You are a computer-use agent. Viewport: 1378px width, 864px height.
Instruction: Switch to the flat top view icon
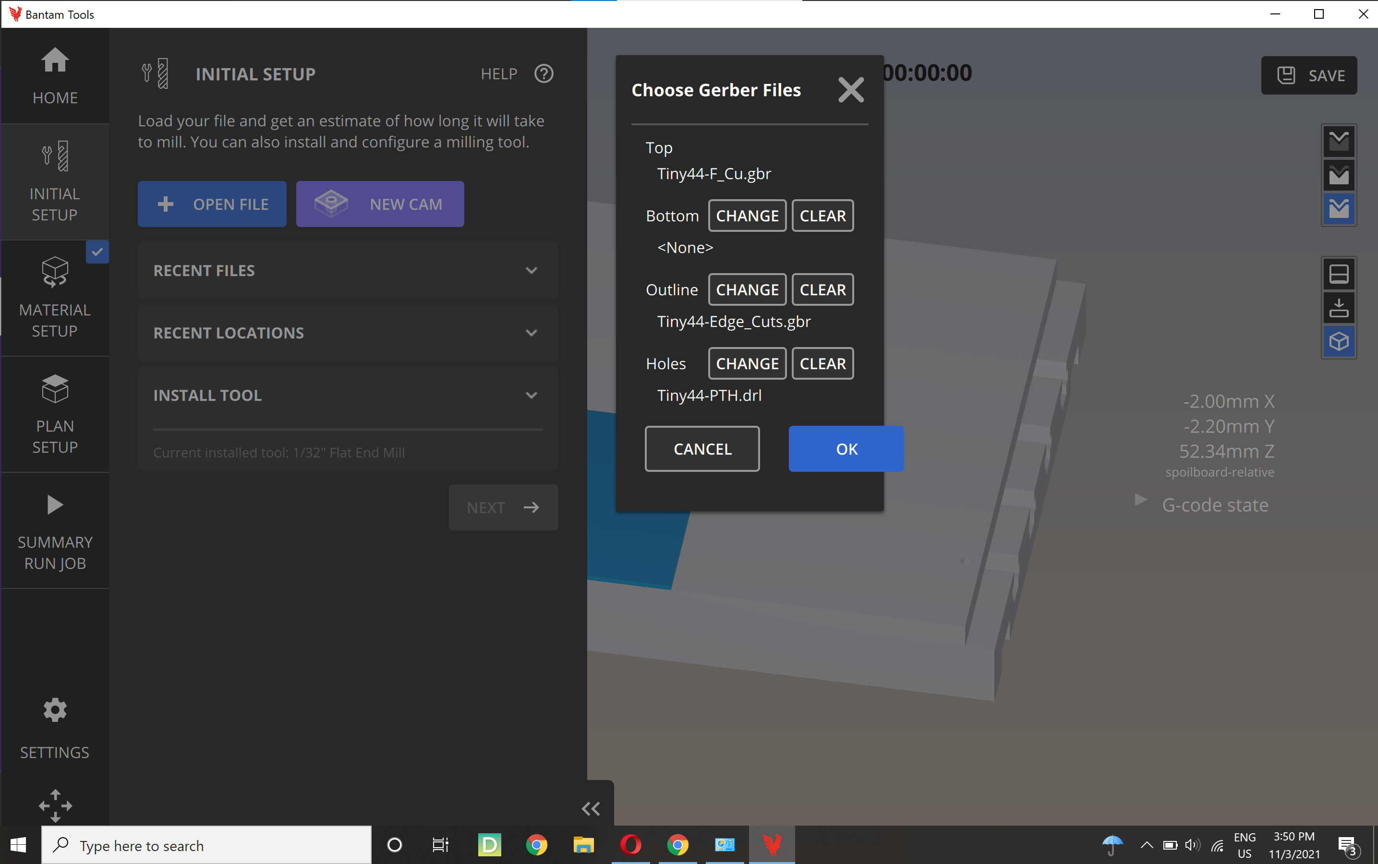1339,274
